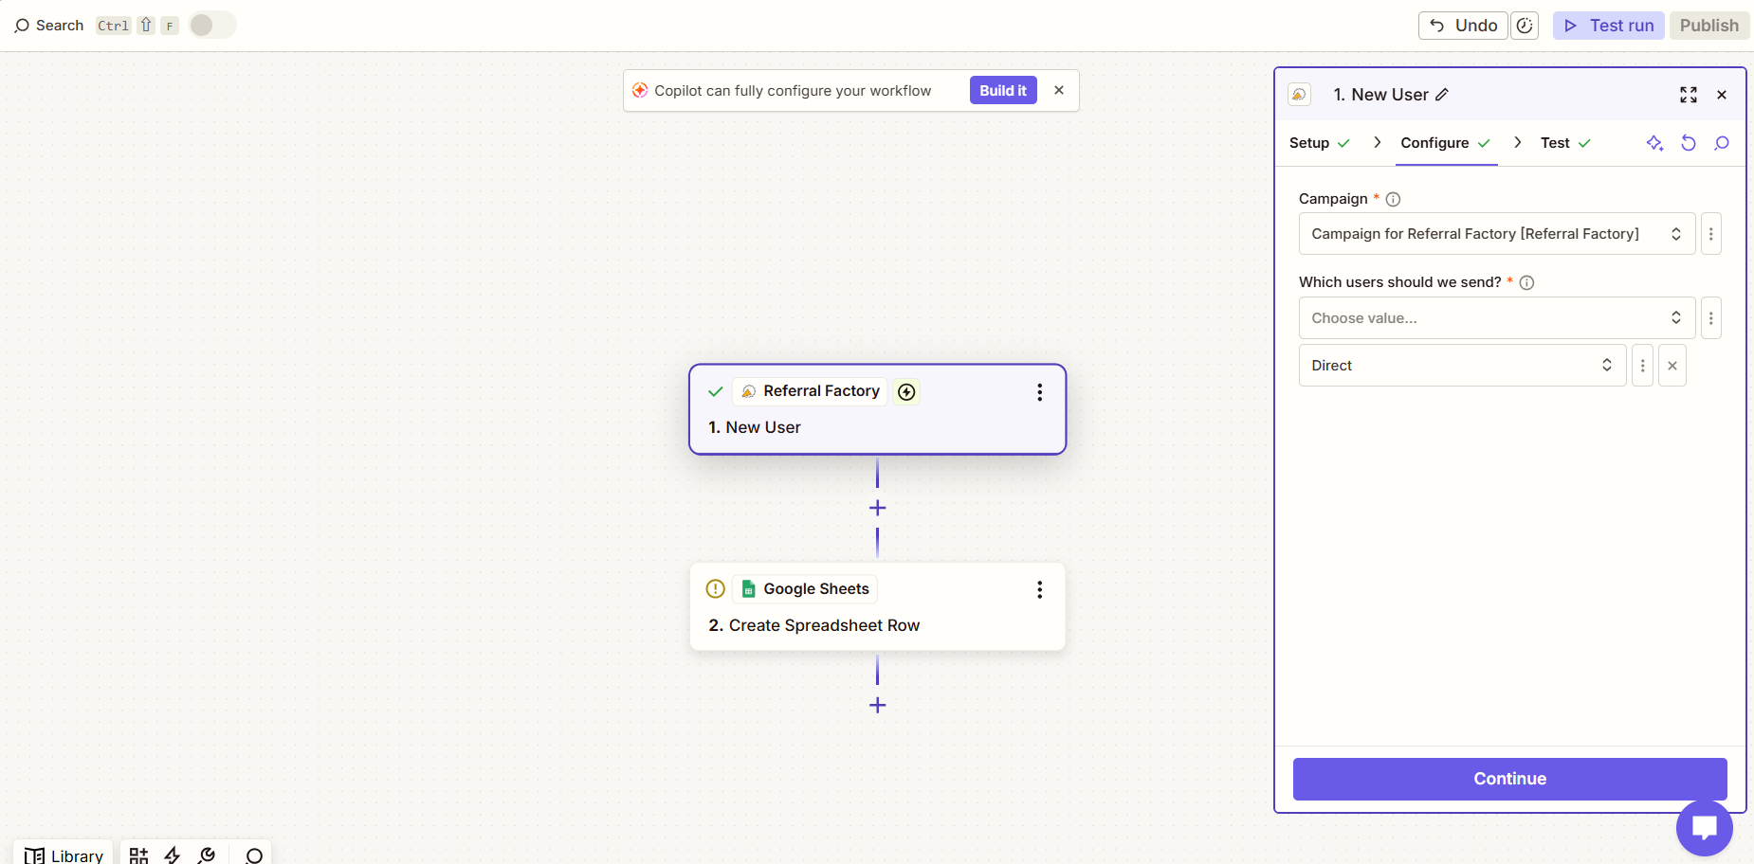Click the apps grid icon in bottom toolbar
Screen dimensions: 1754x864
pos(139,855)
